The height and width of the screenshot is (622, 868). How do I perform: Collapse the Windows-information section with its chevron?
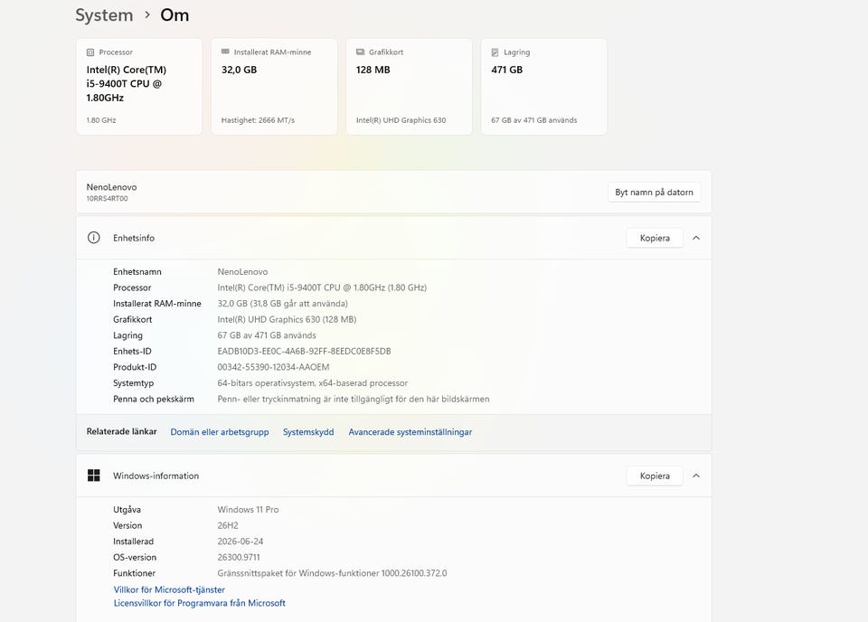[696, 476]
